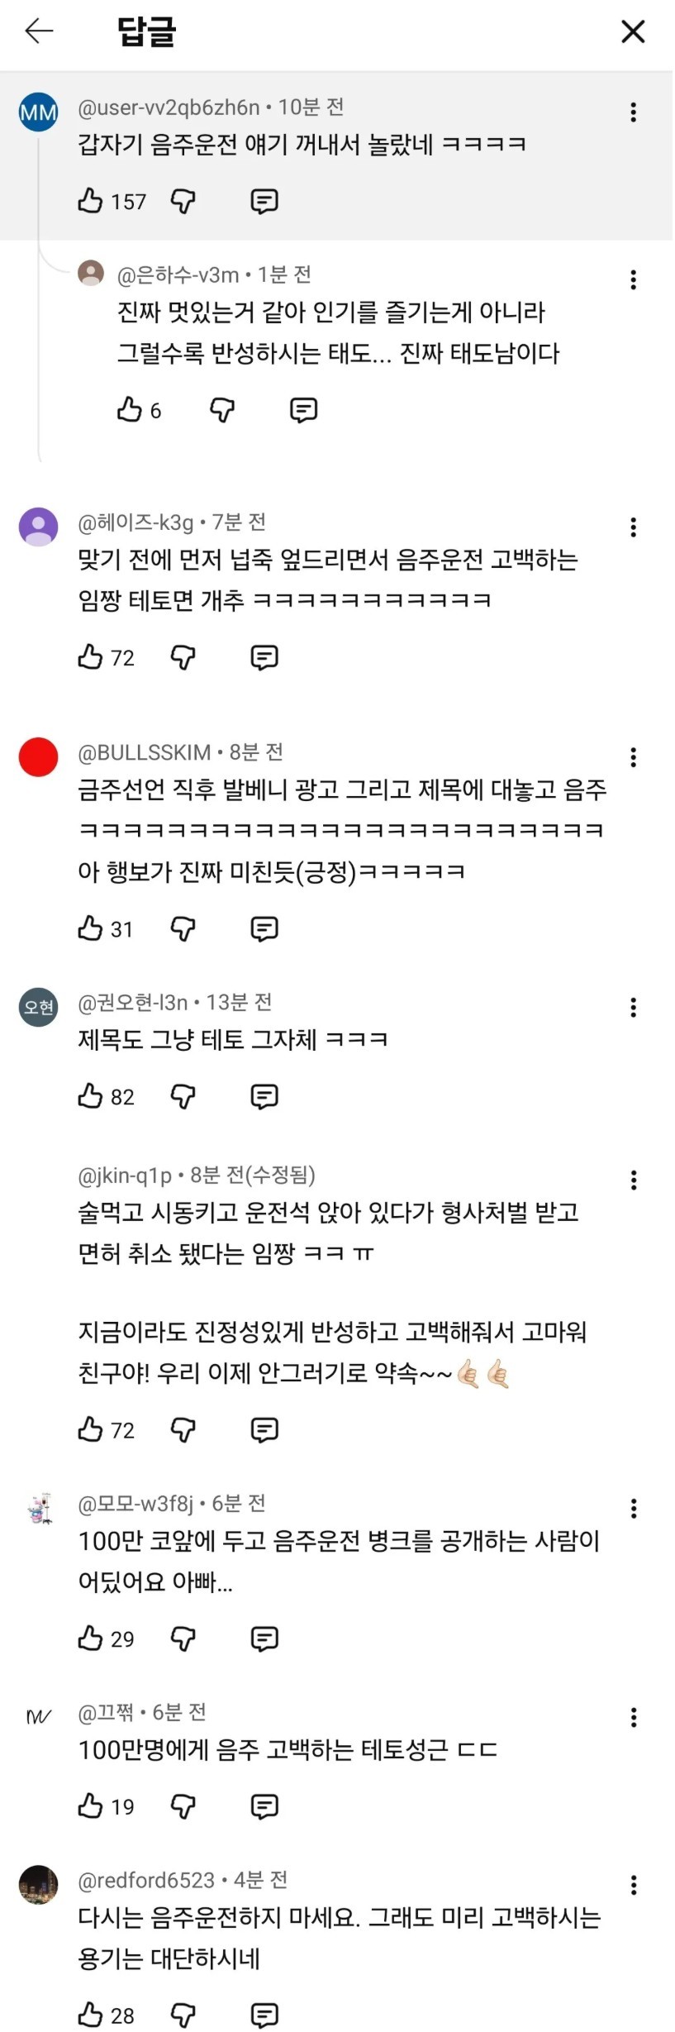Screen dimensions: 675x2032
Task: Go back with the arrow beside 답글
Action: tap(39, 31)
